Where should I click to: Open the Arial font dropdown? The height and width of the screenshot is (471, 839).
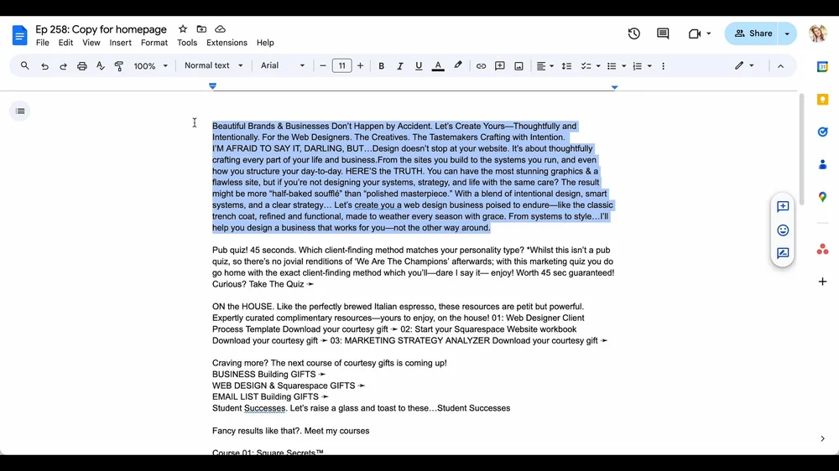pos(283,65)
